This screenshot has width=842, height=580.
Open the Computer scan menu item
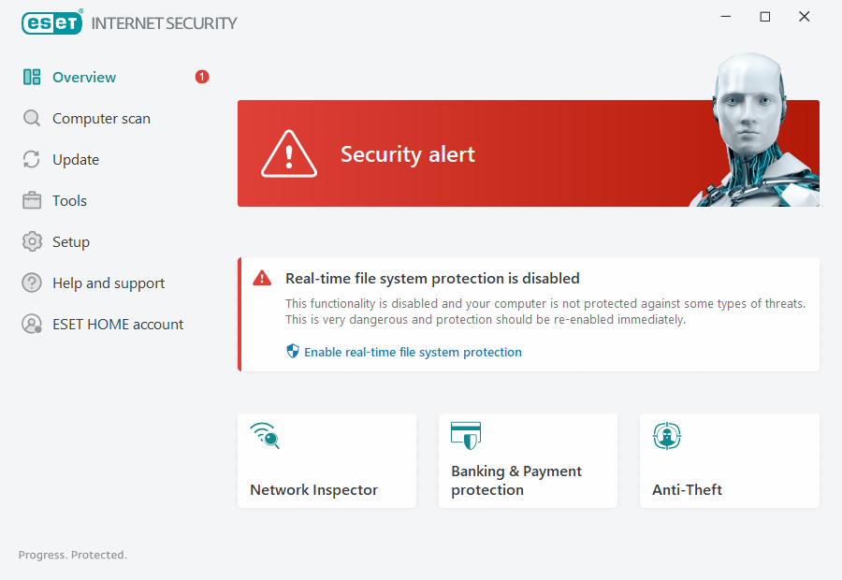click(101, 119)
